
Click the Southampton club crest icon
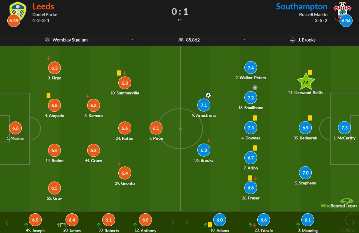[342, 10]
